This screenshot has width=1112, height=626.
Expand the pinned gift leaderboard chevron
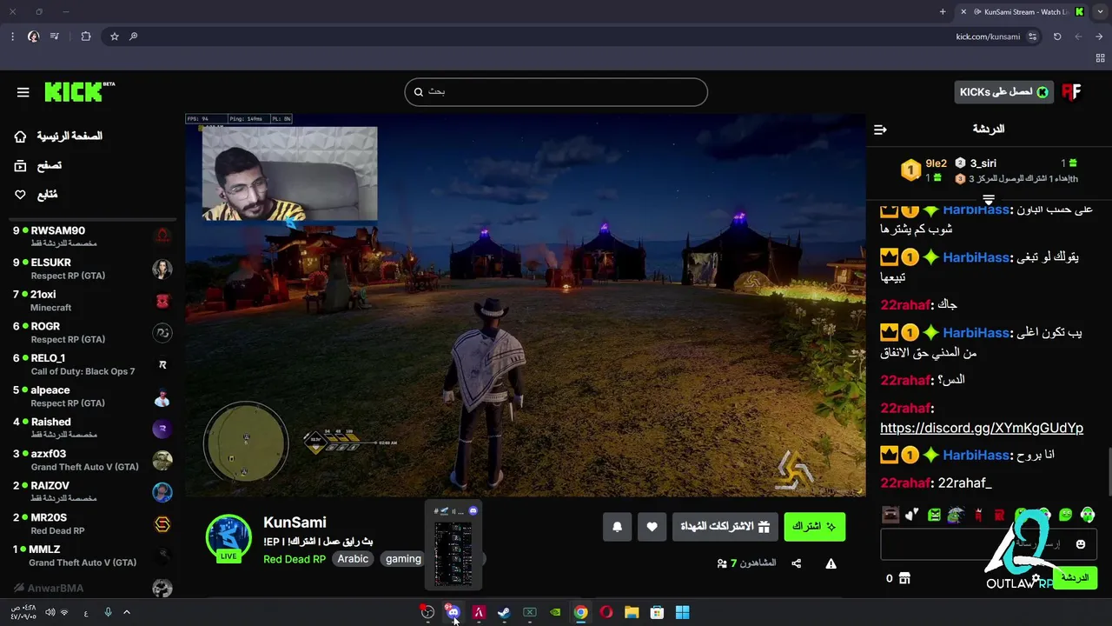(x=989, y=200)
